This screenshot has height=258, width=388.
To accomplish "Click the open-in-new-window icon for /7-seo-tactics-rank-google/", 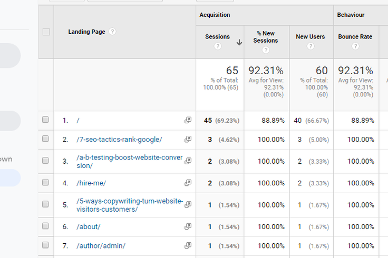I will click(x=188, y=140).
